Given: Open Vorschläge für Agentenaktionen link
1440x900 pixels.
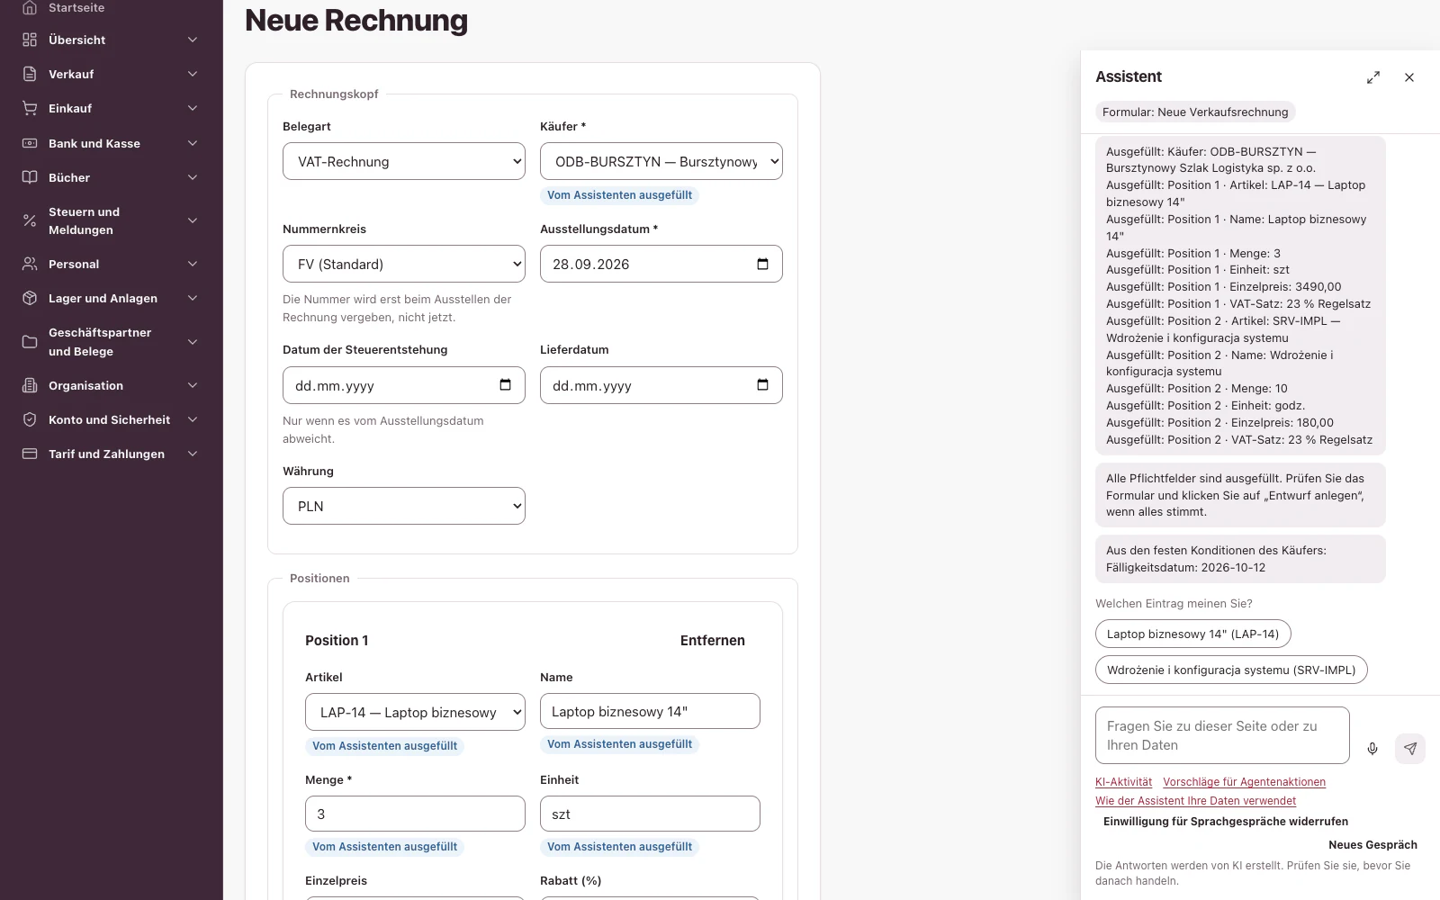Looking at the screenshot, I should pos(1244,782).
